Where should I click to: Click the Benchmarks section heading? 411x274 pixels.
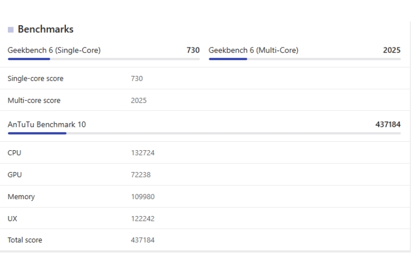click(x=45, y=29)
